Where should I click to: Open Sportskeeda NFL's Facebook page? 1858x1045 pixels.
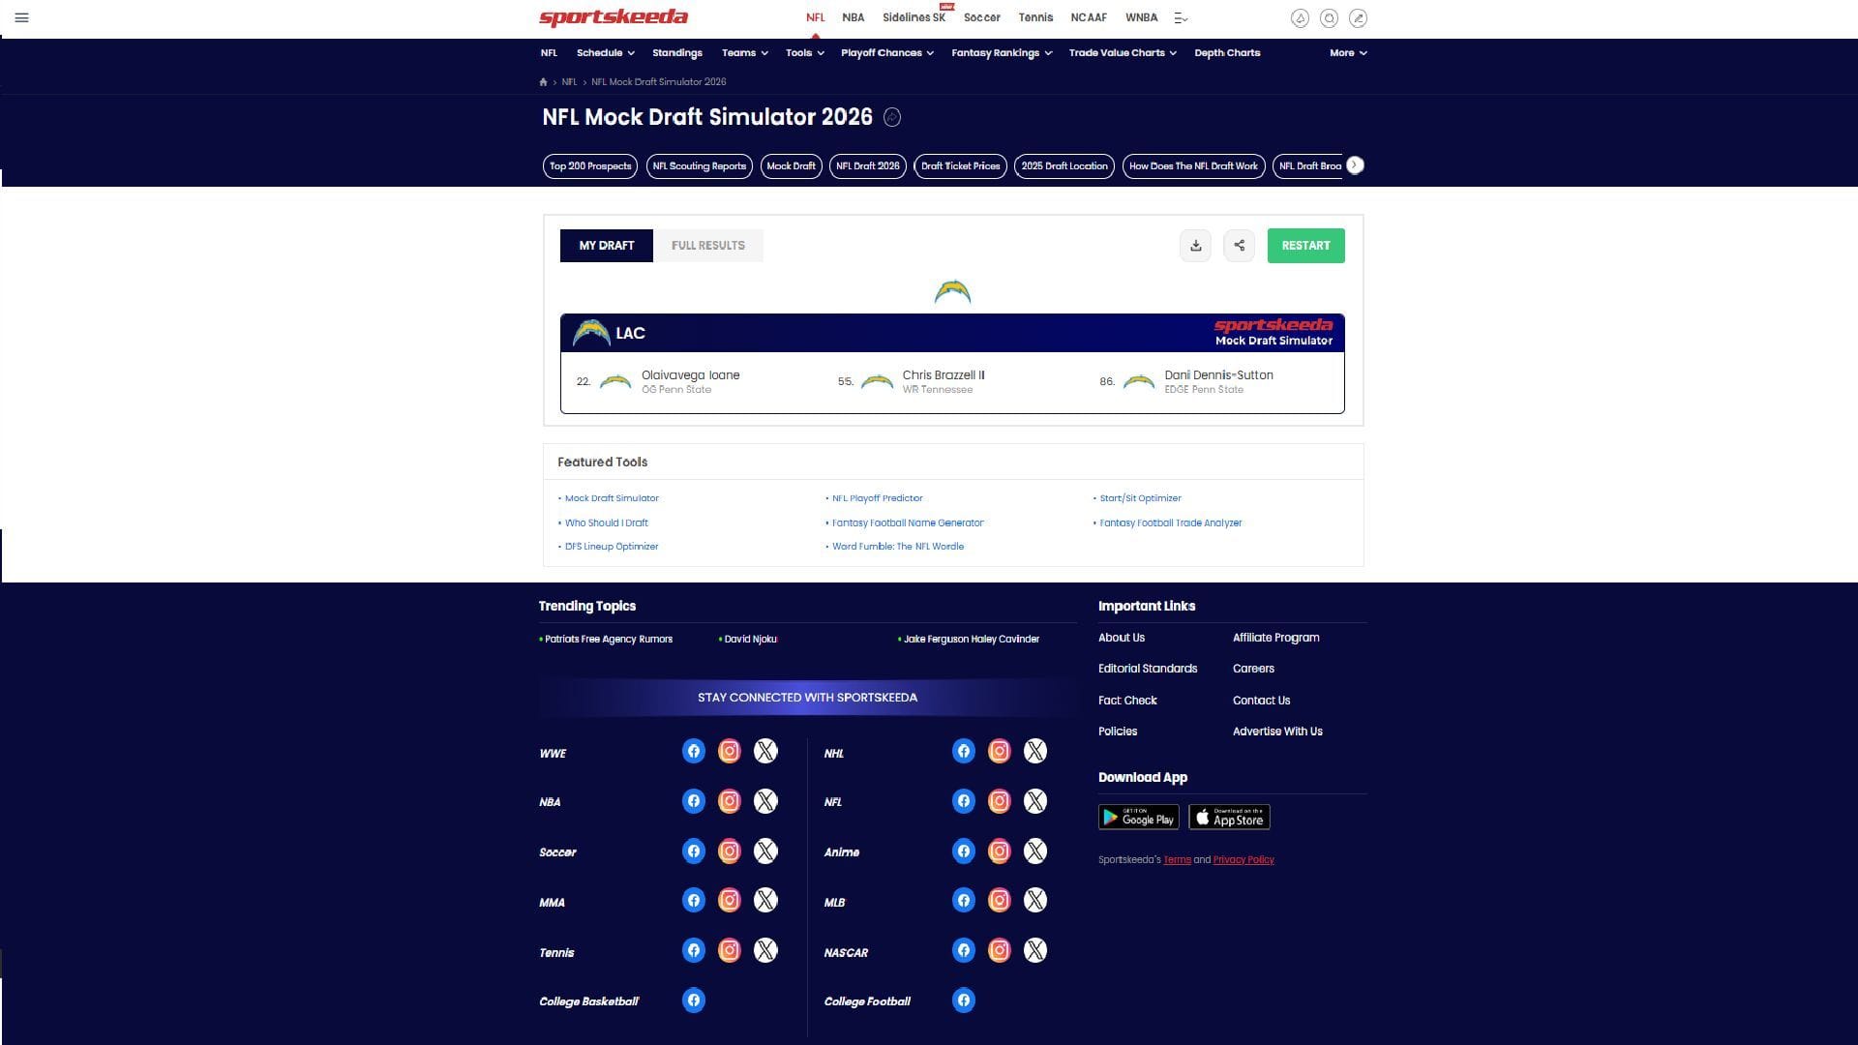pyautogui.click(x=964, y=801)
